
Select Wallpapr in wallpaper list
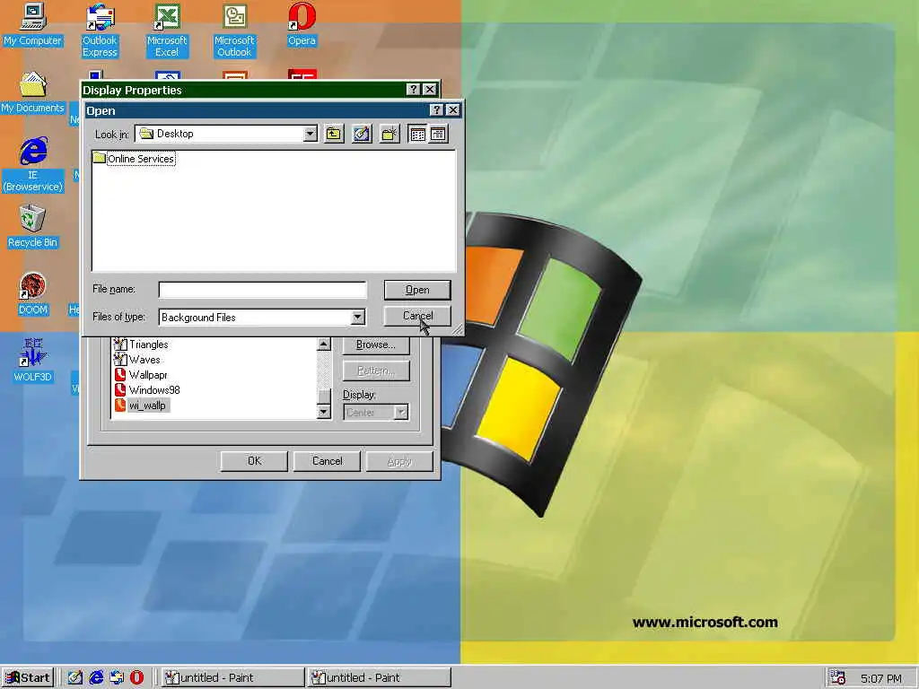click(x=141, y=375)
